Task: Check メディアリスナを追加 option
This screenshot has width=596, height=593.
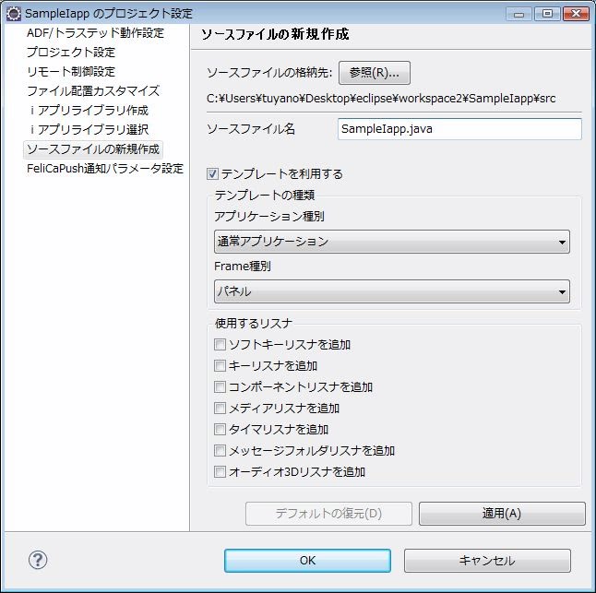Action: [220, 409]
